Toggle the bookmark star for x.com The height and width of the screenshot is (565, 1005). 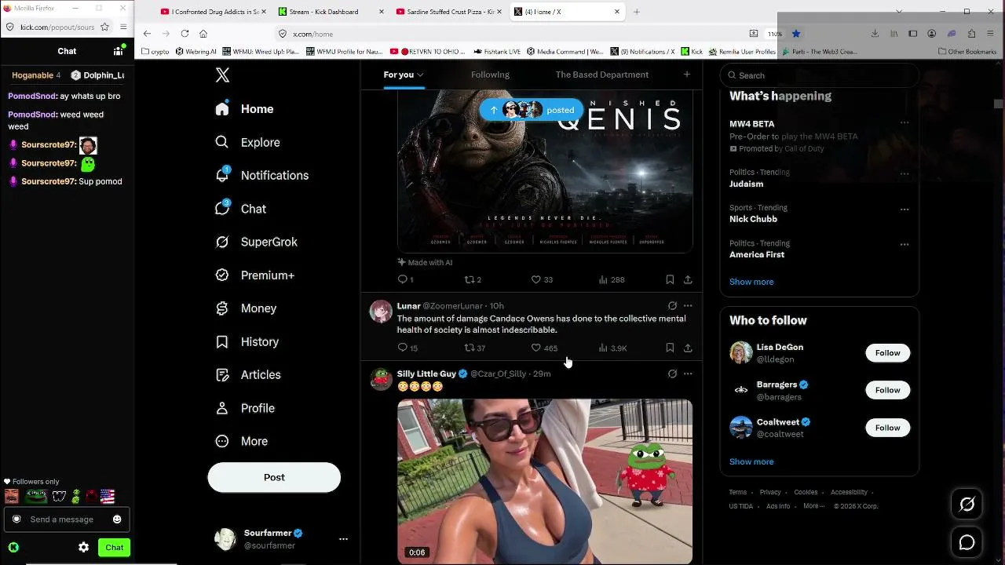tap(795, 34)
